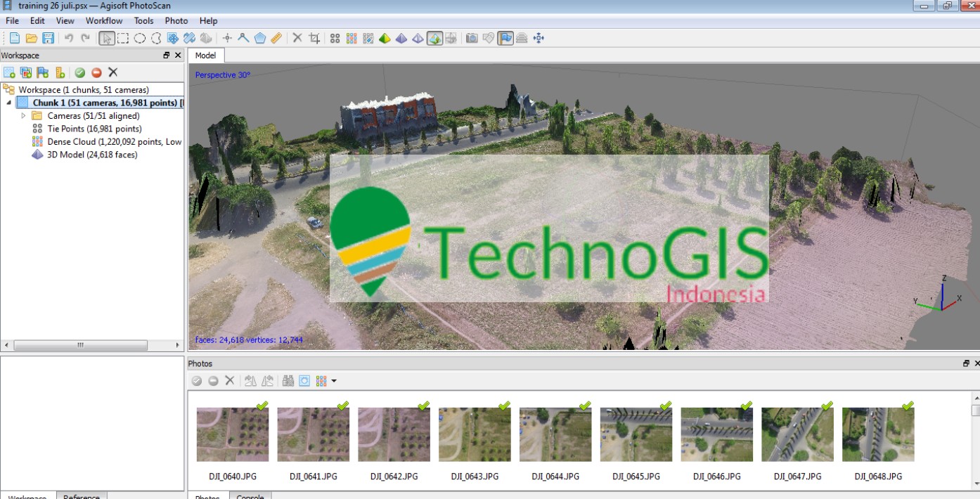Choose the Circle Selection tool
Screen dimensions: 980x499
pyautogui.click(x=140, y=38)
